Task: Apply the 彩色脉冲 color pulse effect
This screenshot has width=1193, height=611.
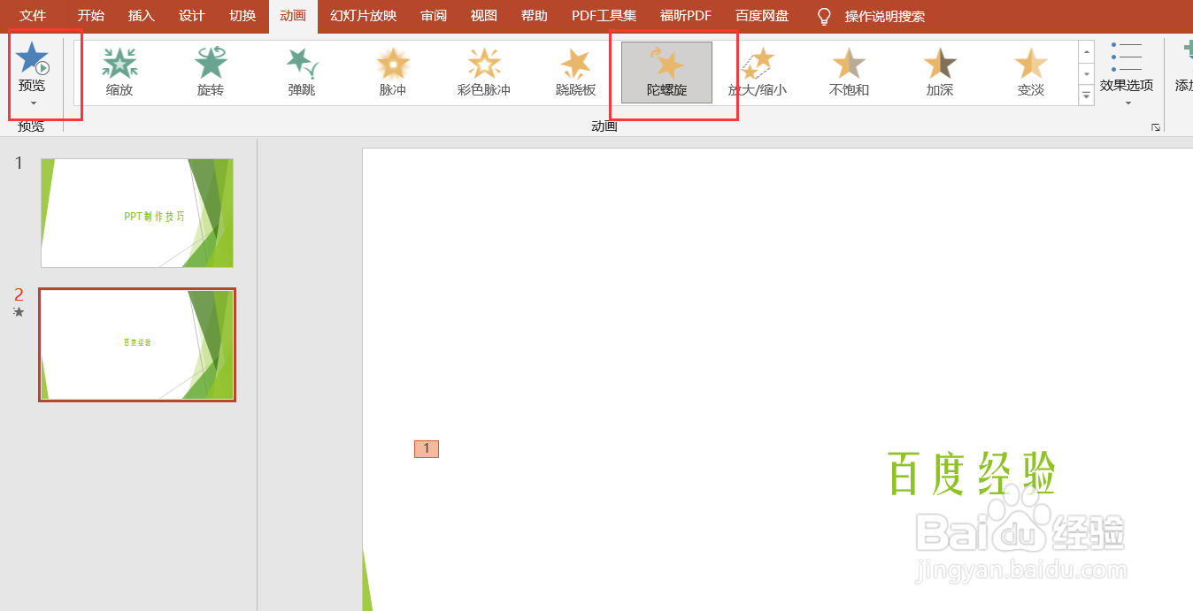Action: [x=484, y=72]
